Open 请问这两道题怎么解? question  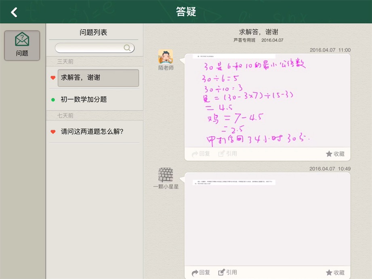pyautogui.click(x=92, y=132)
